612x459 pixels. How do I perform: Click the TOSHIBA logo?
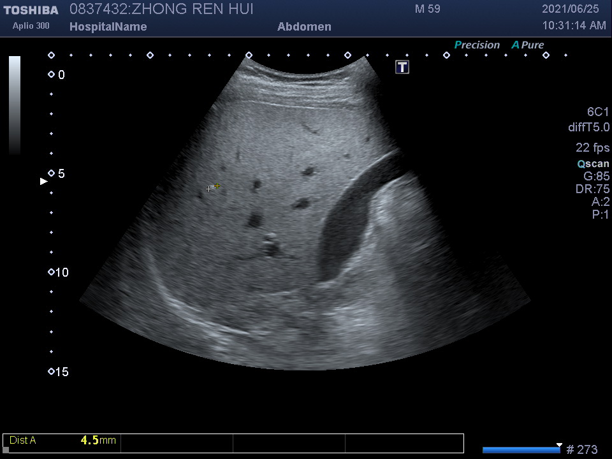point(31,10)
